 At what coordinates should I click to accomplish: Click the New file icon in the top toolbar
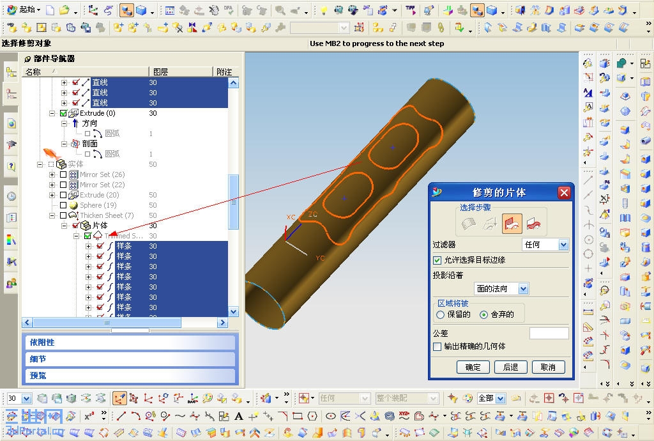[50, 10]
